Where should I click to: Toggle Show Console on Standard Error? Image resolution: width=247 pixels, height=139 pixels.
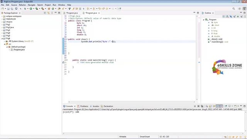(x=221, y=106)
